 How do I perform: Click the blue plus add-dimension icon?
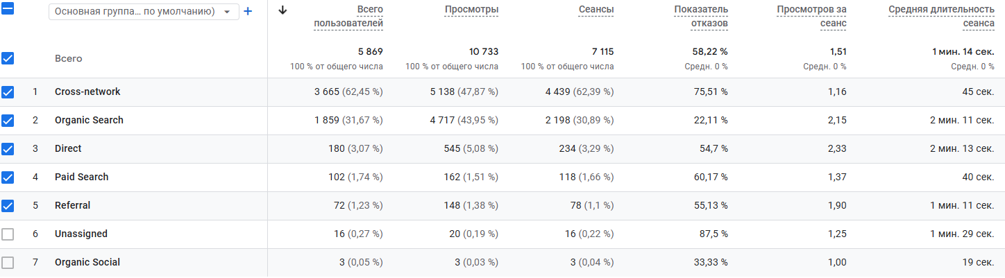pyautogui.click(x=248, y=11)
